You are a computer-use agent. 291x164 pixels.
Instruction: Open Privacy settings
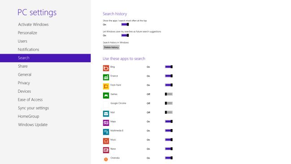[x=24, y=83]
